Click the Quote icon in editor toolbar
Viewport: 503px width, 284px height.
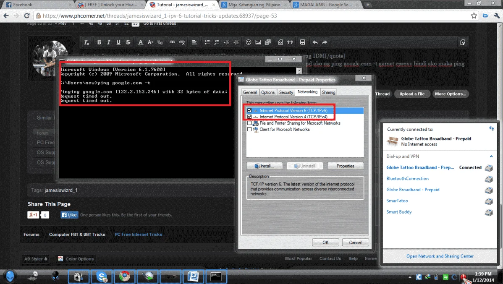tap(290, 42)
